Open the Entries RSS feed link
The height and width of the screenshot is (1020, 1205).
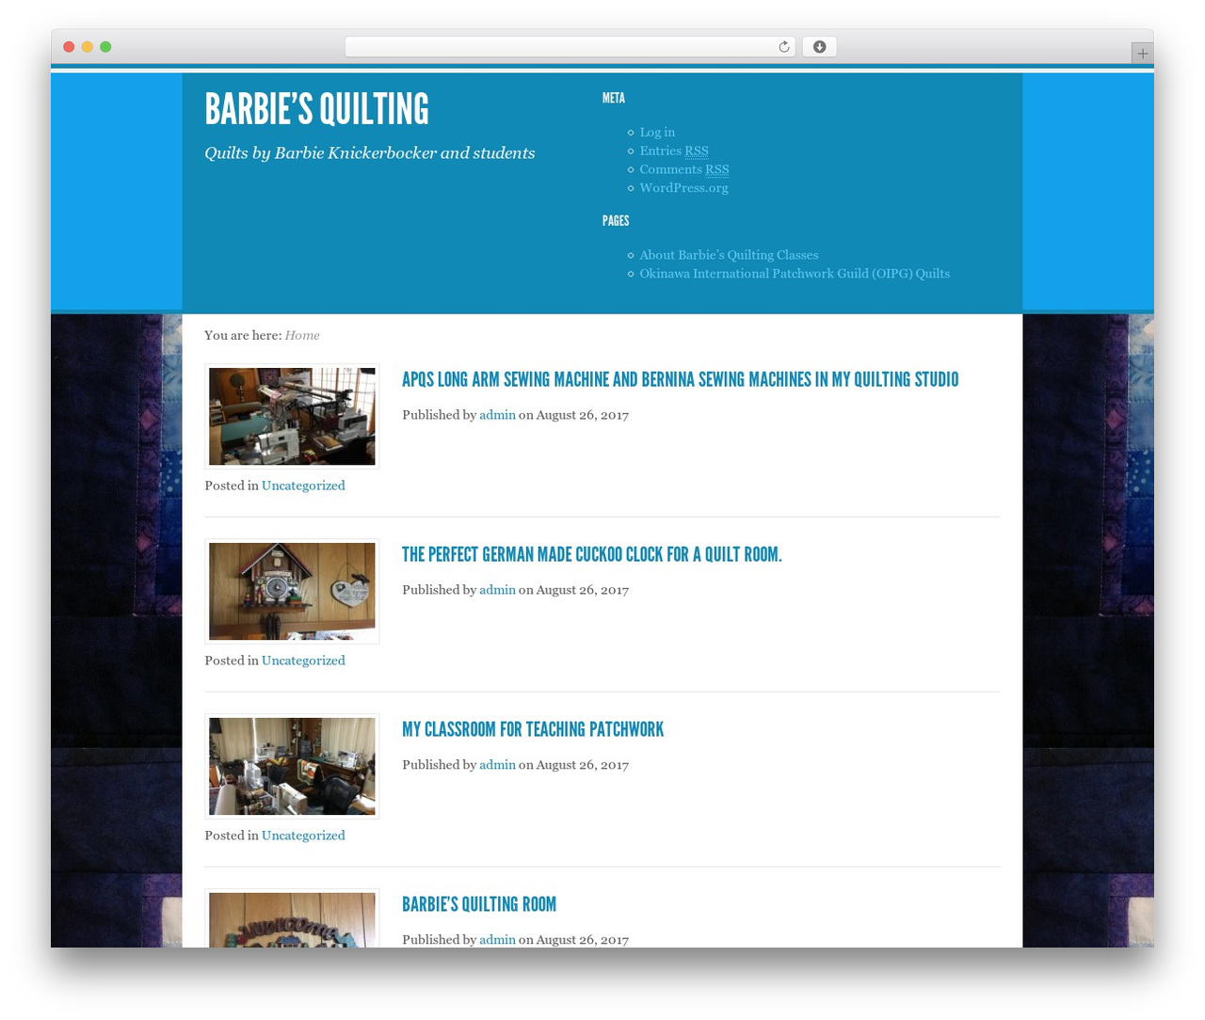pyautogui.click(x=674, y=151)
